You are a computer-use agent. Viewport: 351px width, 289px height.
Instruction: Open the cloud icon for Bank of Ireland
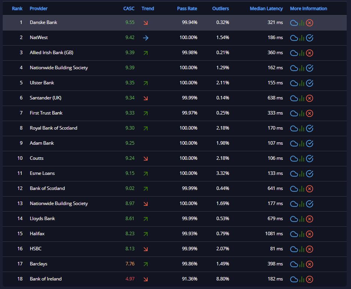click(x=294, y=279)
